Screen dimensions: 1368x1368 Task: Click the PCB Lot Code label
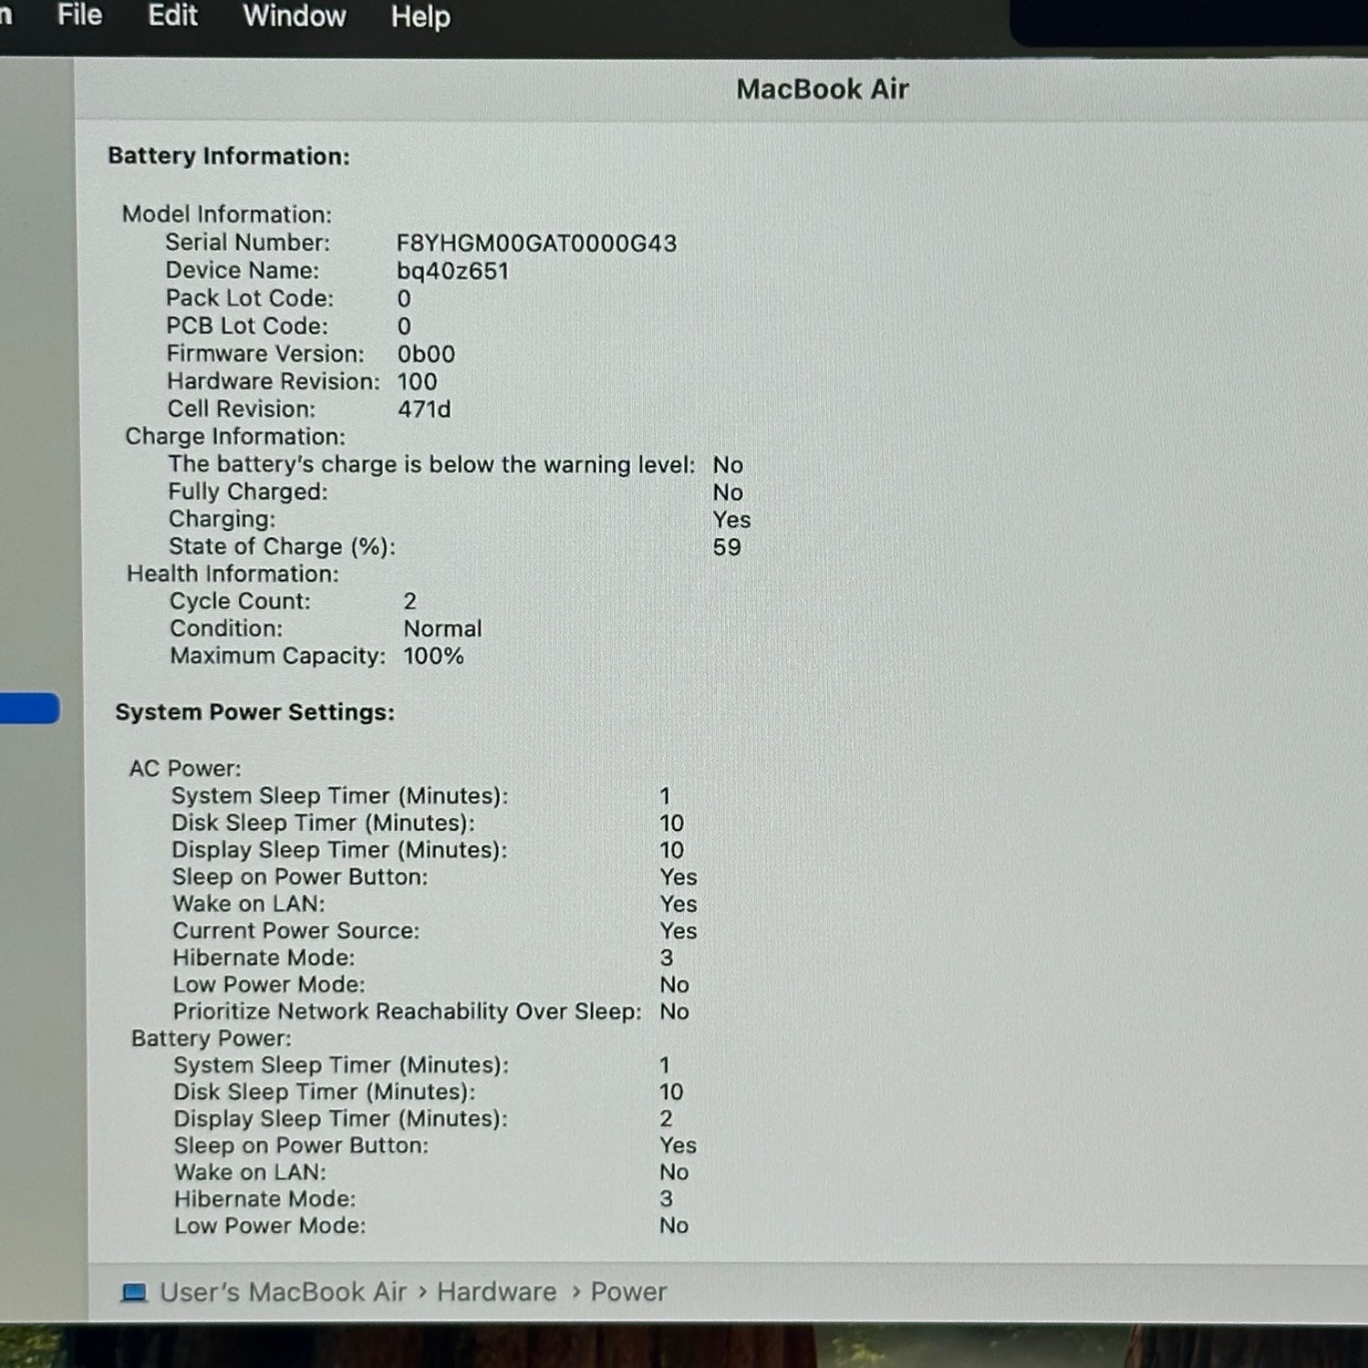[x=247, y=326]
